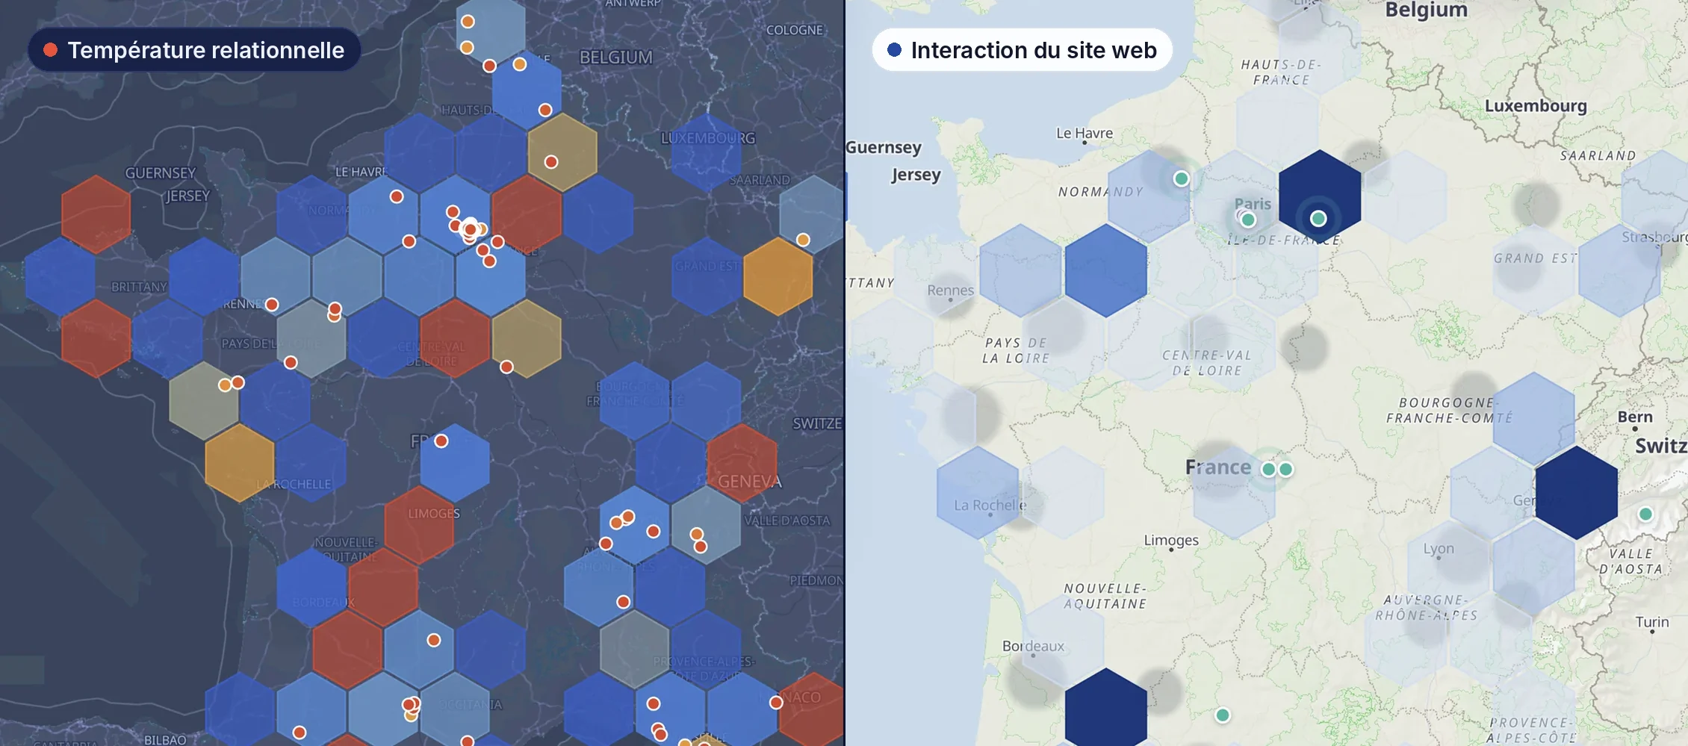Screen dimensions: 1688x746
Task: Select the red hexagon near Guernsey label
Action: pos(96,214)
